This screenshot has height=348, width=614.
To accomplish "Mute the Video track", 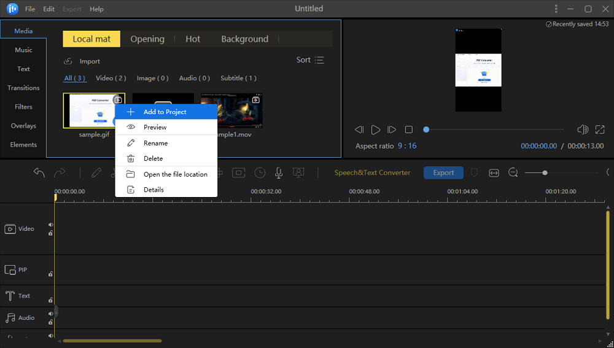I will point(51,225).
